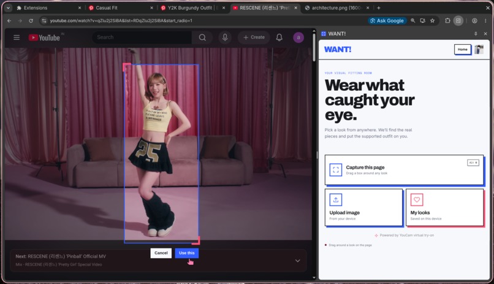The width and height of the screenshot is (494, 284).
Task: Click the YouTube page vertical scrollbar
Action: pyautogui.click(x=314, y=48)
